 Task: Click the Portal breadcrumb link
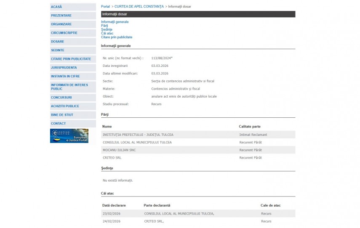pos(105,7)
